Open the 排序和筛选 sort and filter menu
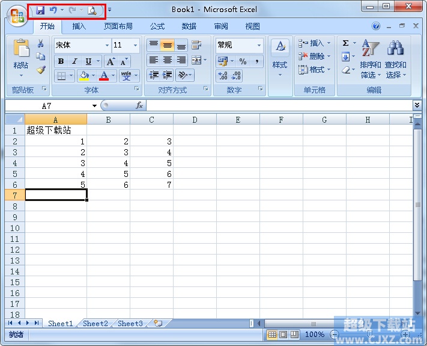Image resolution: width=427 pixels, height=346 pixels. [x=370, y=58]
